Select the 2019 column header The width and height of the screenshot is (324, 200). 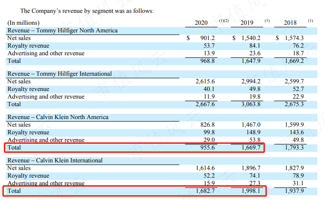247,22
